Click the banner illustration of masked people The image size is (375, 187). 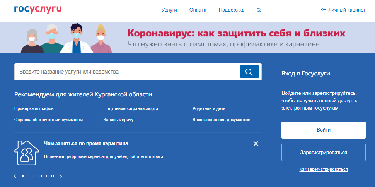pyautogui.click(x=66, y=38)
